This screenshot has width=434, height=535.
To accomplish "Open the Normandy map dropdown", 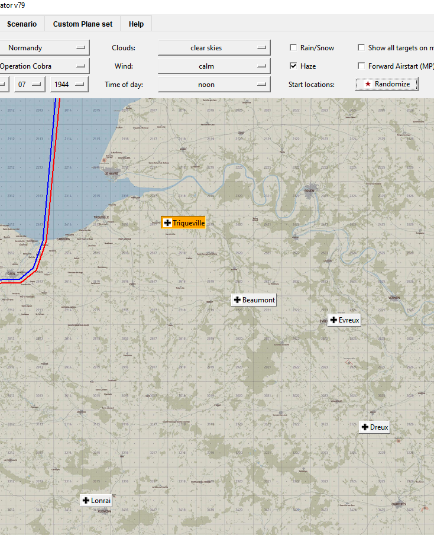I will coord(44,48).
